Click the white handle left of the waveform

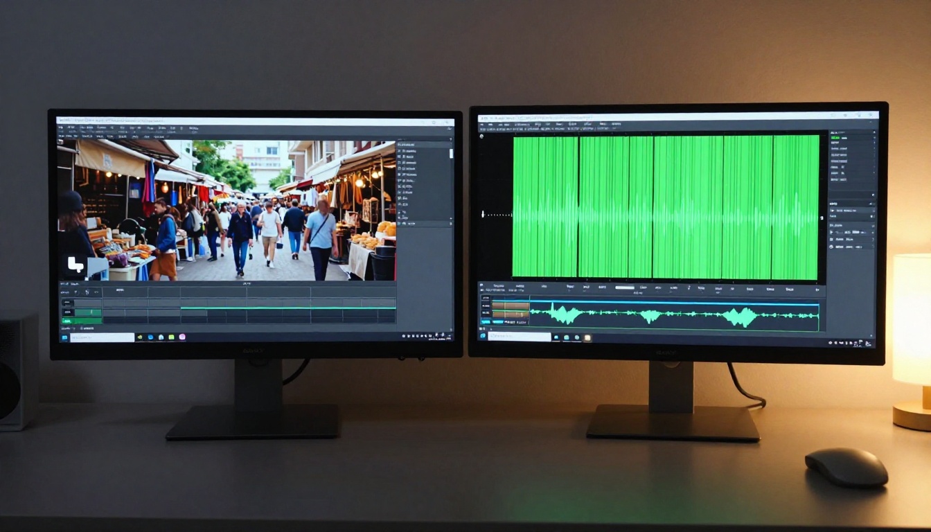coord(483,215)
